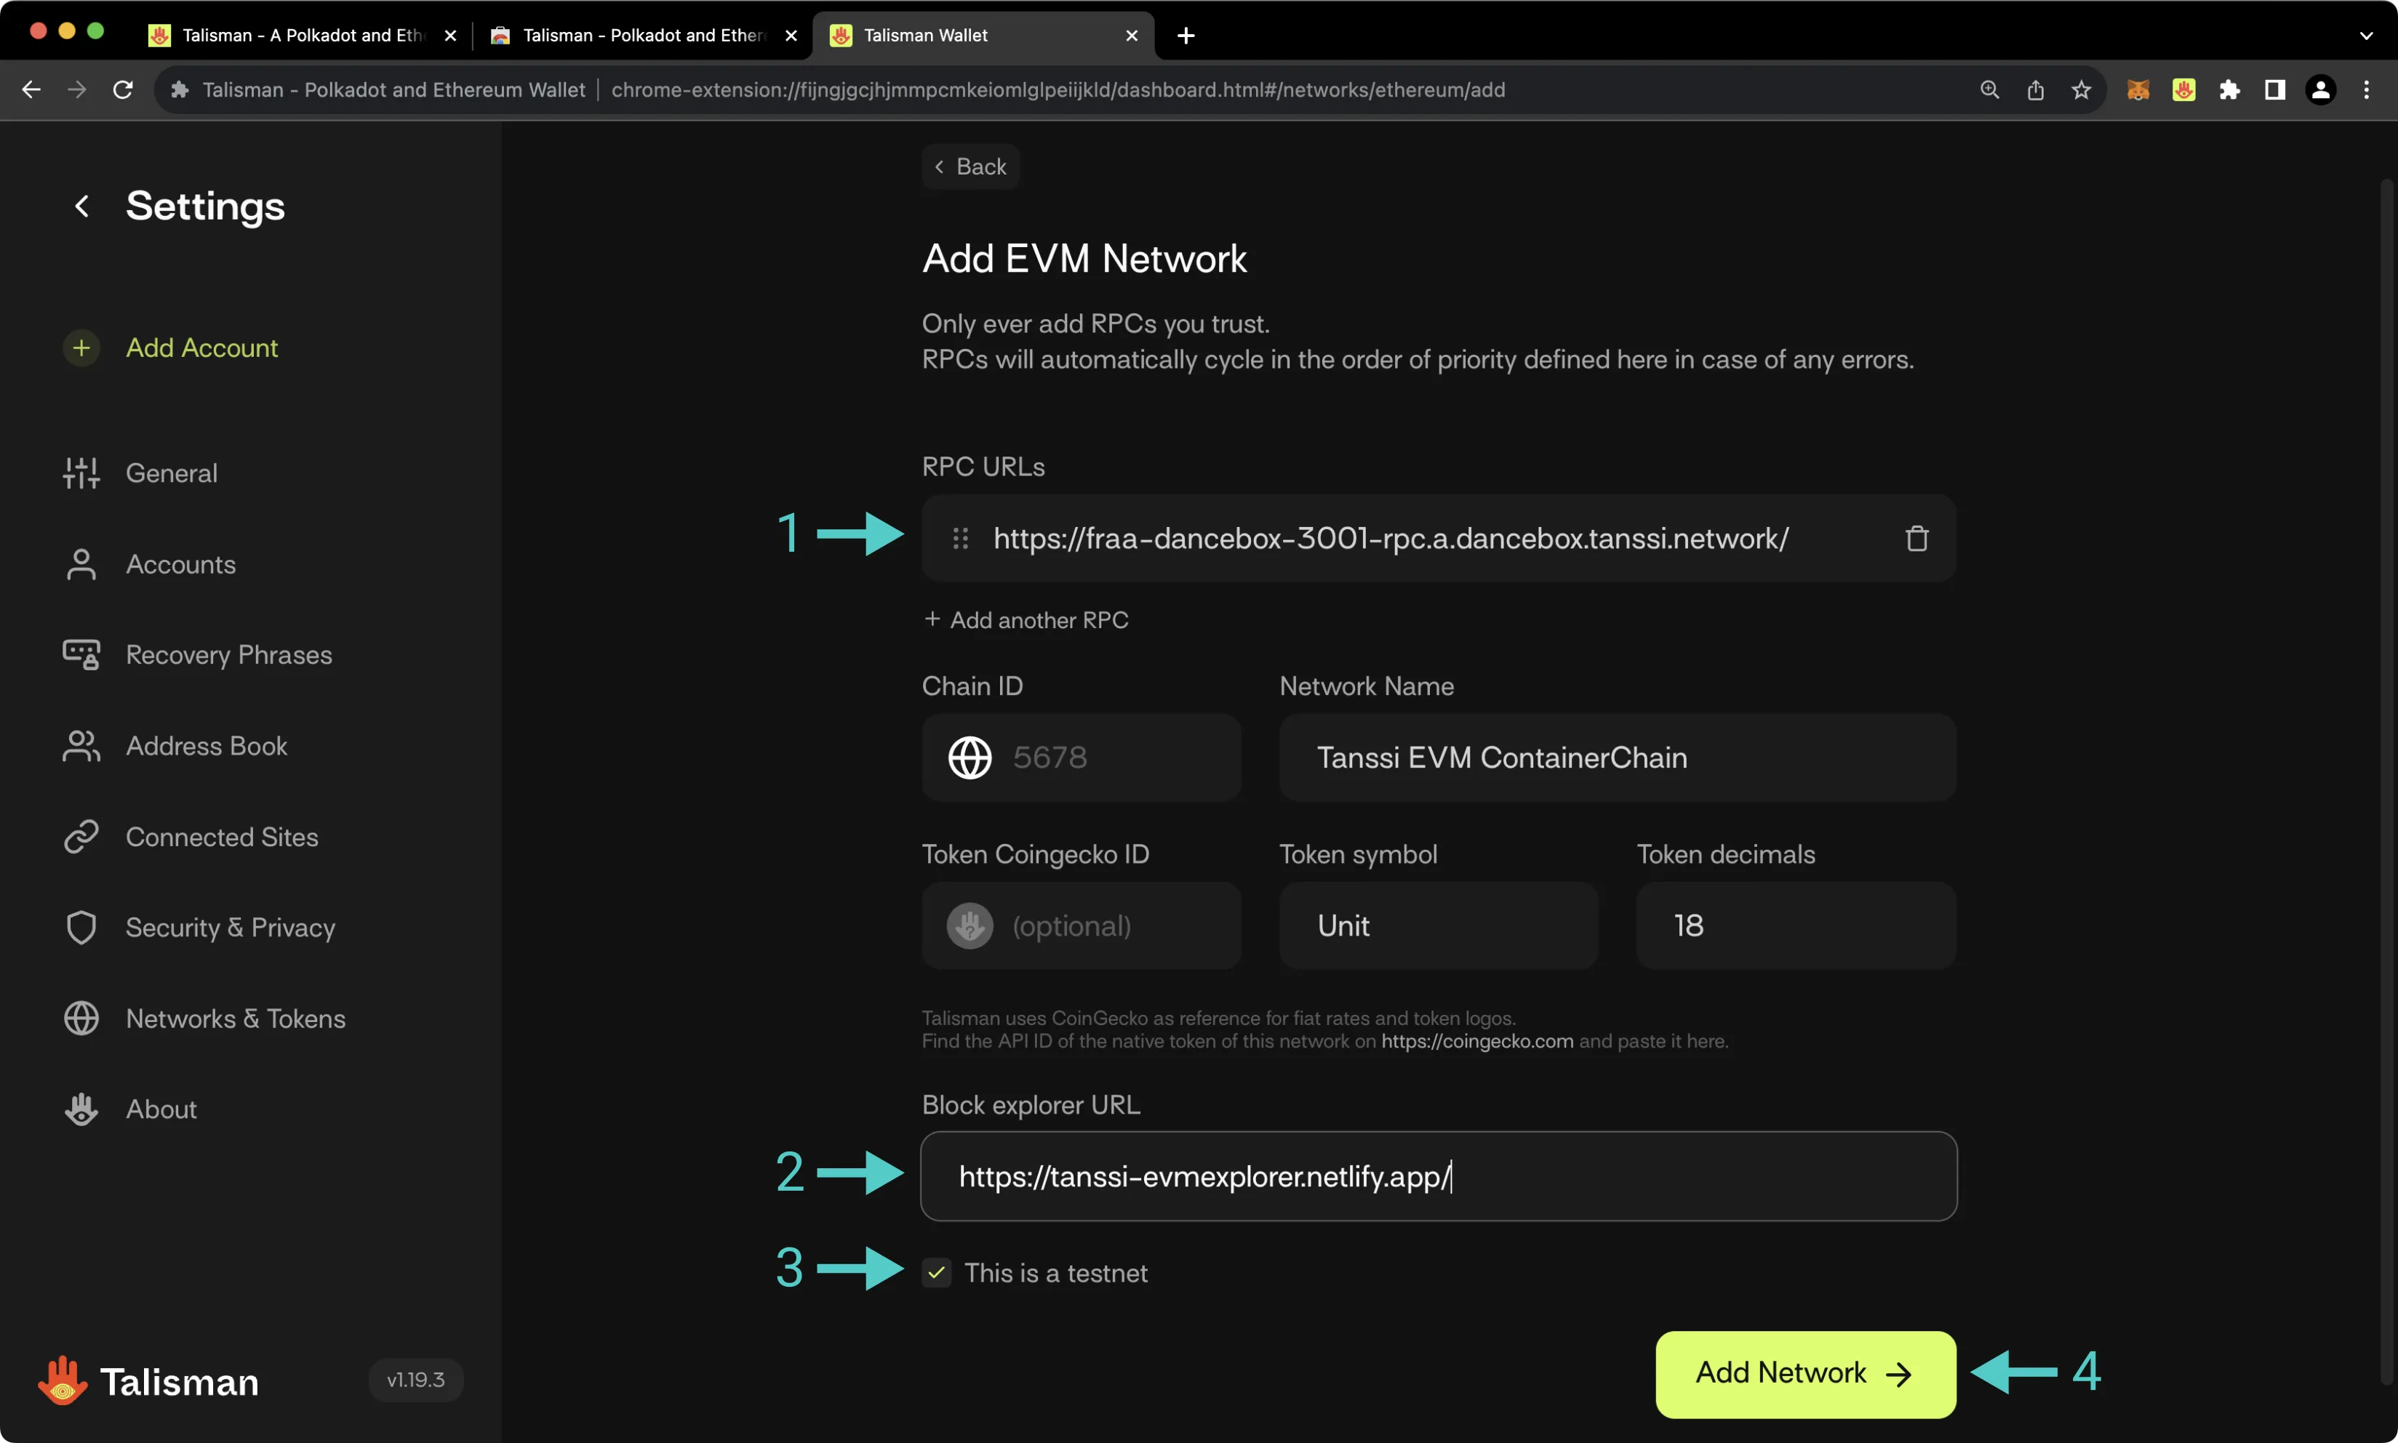Focus Token Coingecko ID field
Viewport: 2398px width, 1443px height.
click(x=1081, y=925)
